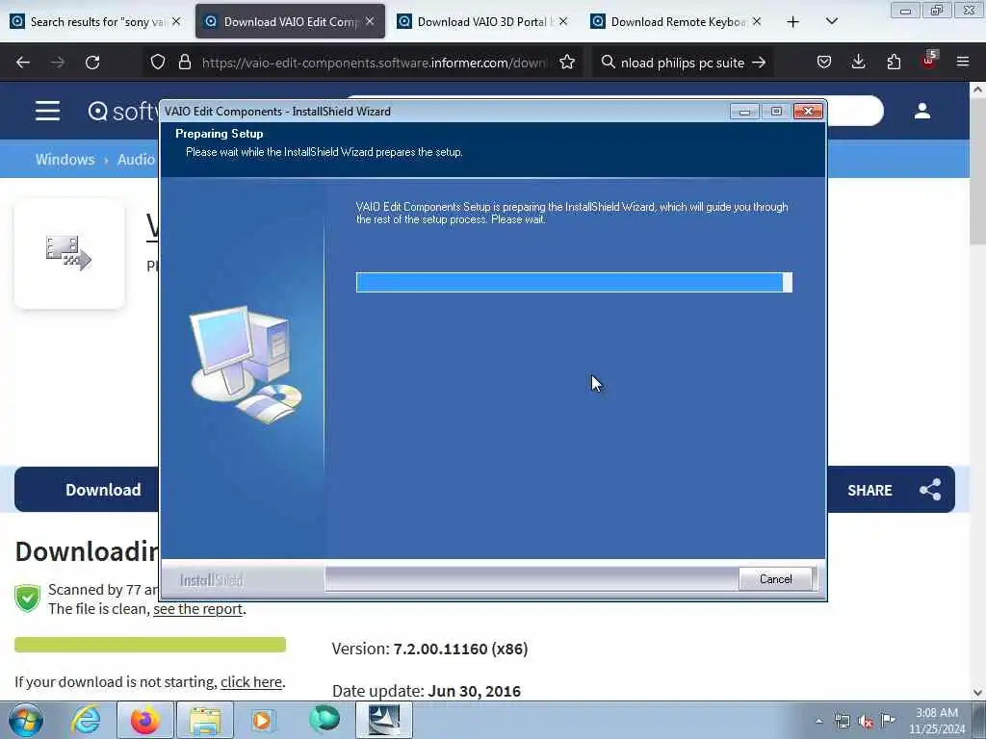View site security padlock info
The height and width of the screenshot is (739, 986).
pyautogui.click(x=184, y=63)
